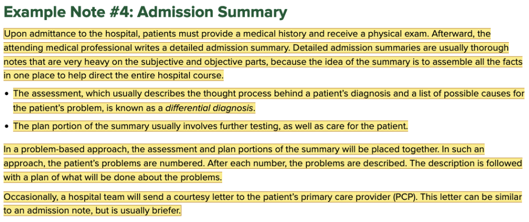The width and height of the screenshot is (529, 222).
Task: Click 'The assessment' at the first bullet's start
Action: (x=42, y=94)
